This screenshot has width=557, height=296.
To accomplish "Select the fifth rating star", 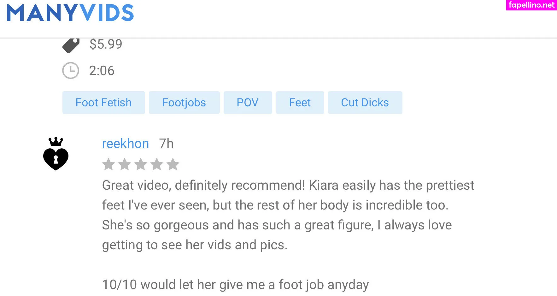I will (173, 164).
